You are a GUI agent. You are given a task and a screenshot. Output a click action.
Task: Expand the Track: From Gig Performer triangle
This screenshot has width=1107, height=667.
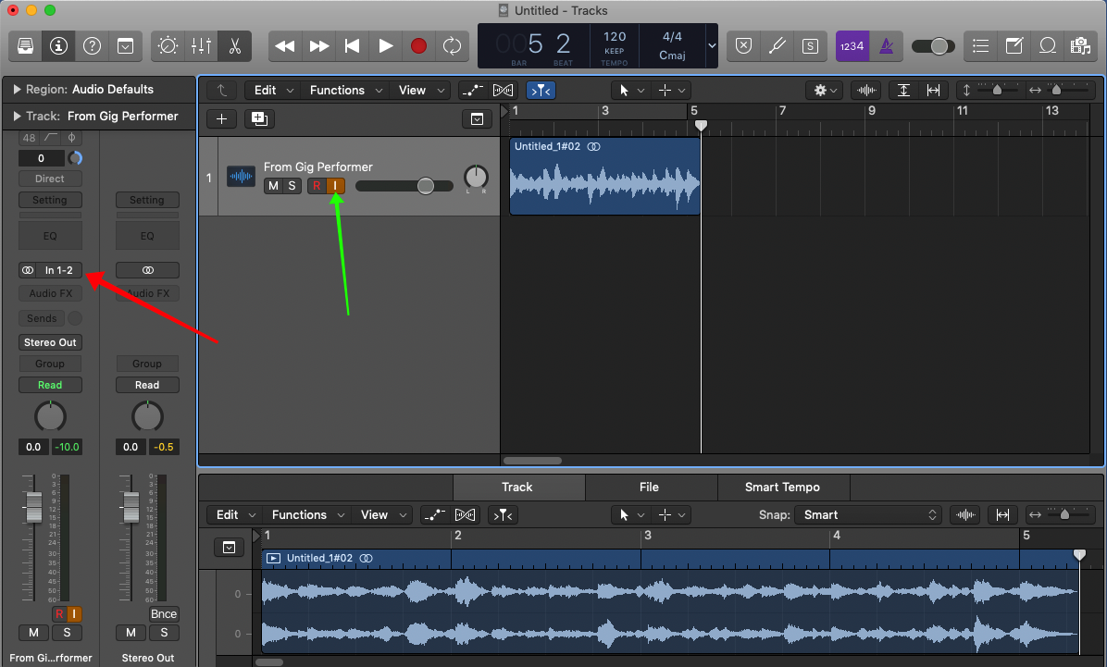tap(17, 117)
